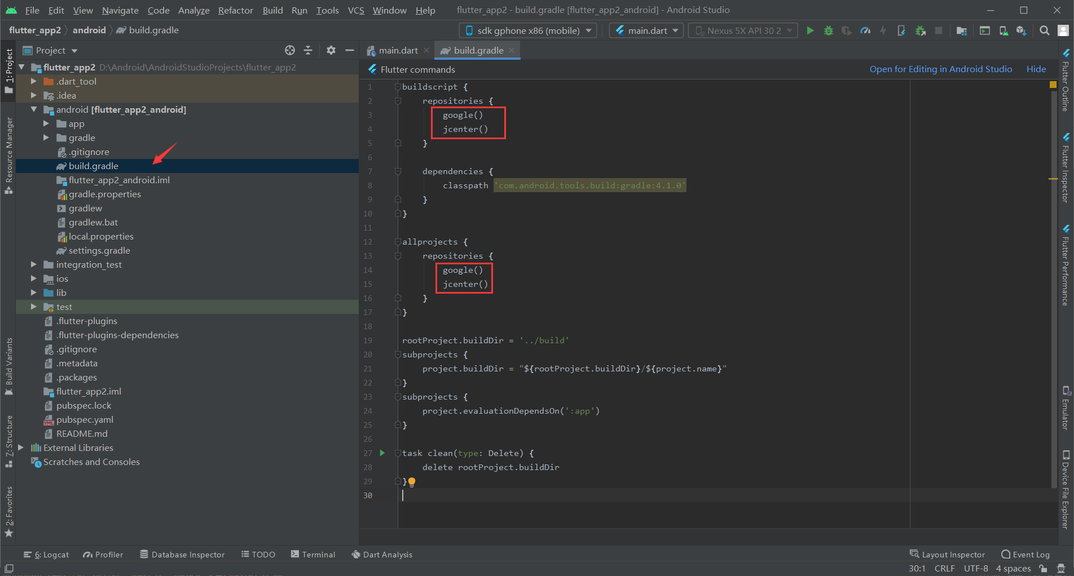Run clean task gutter arrow on line 27
The image size is (1074, 576).
[382, 453]
